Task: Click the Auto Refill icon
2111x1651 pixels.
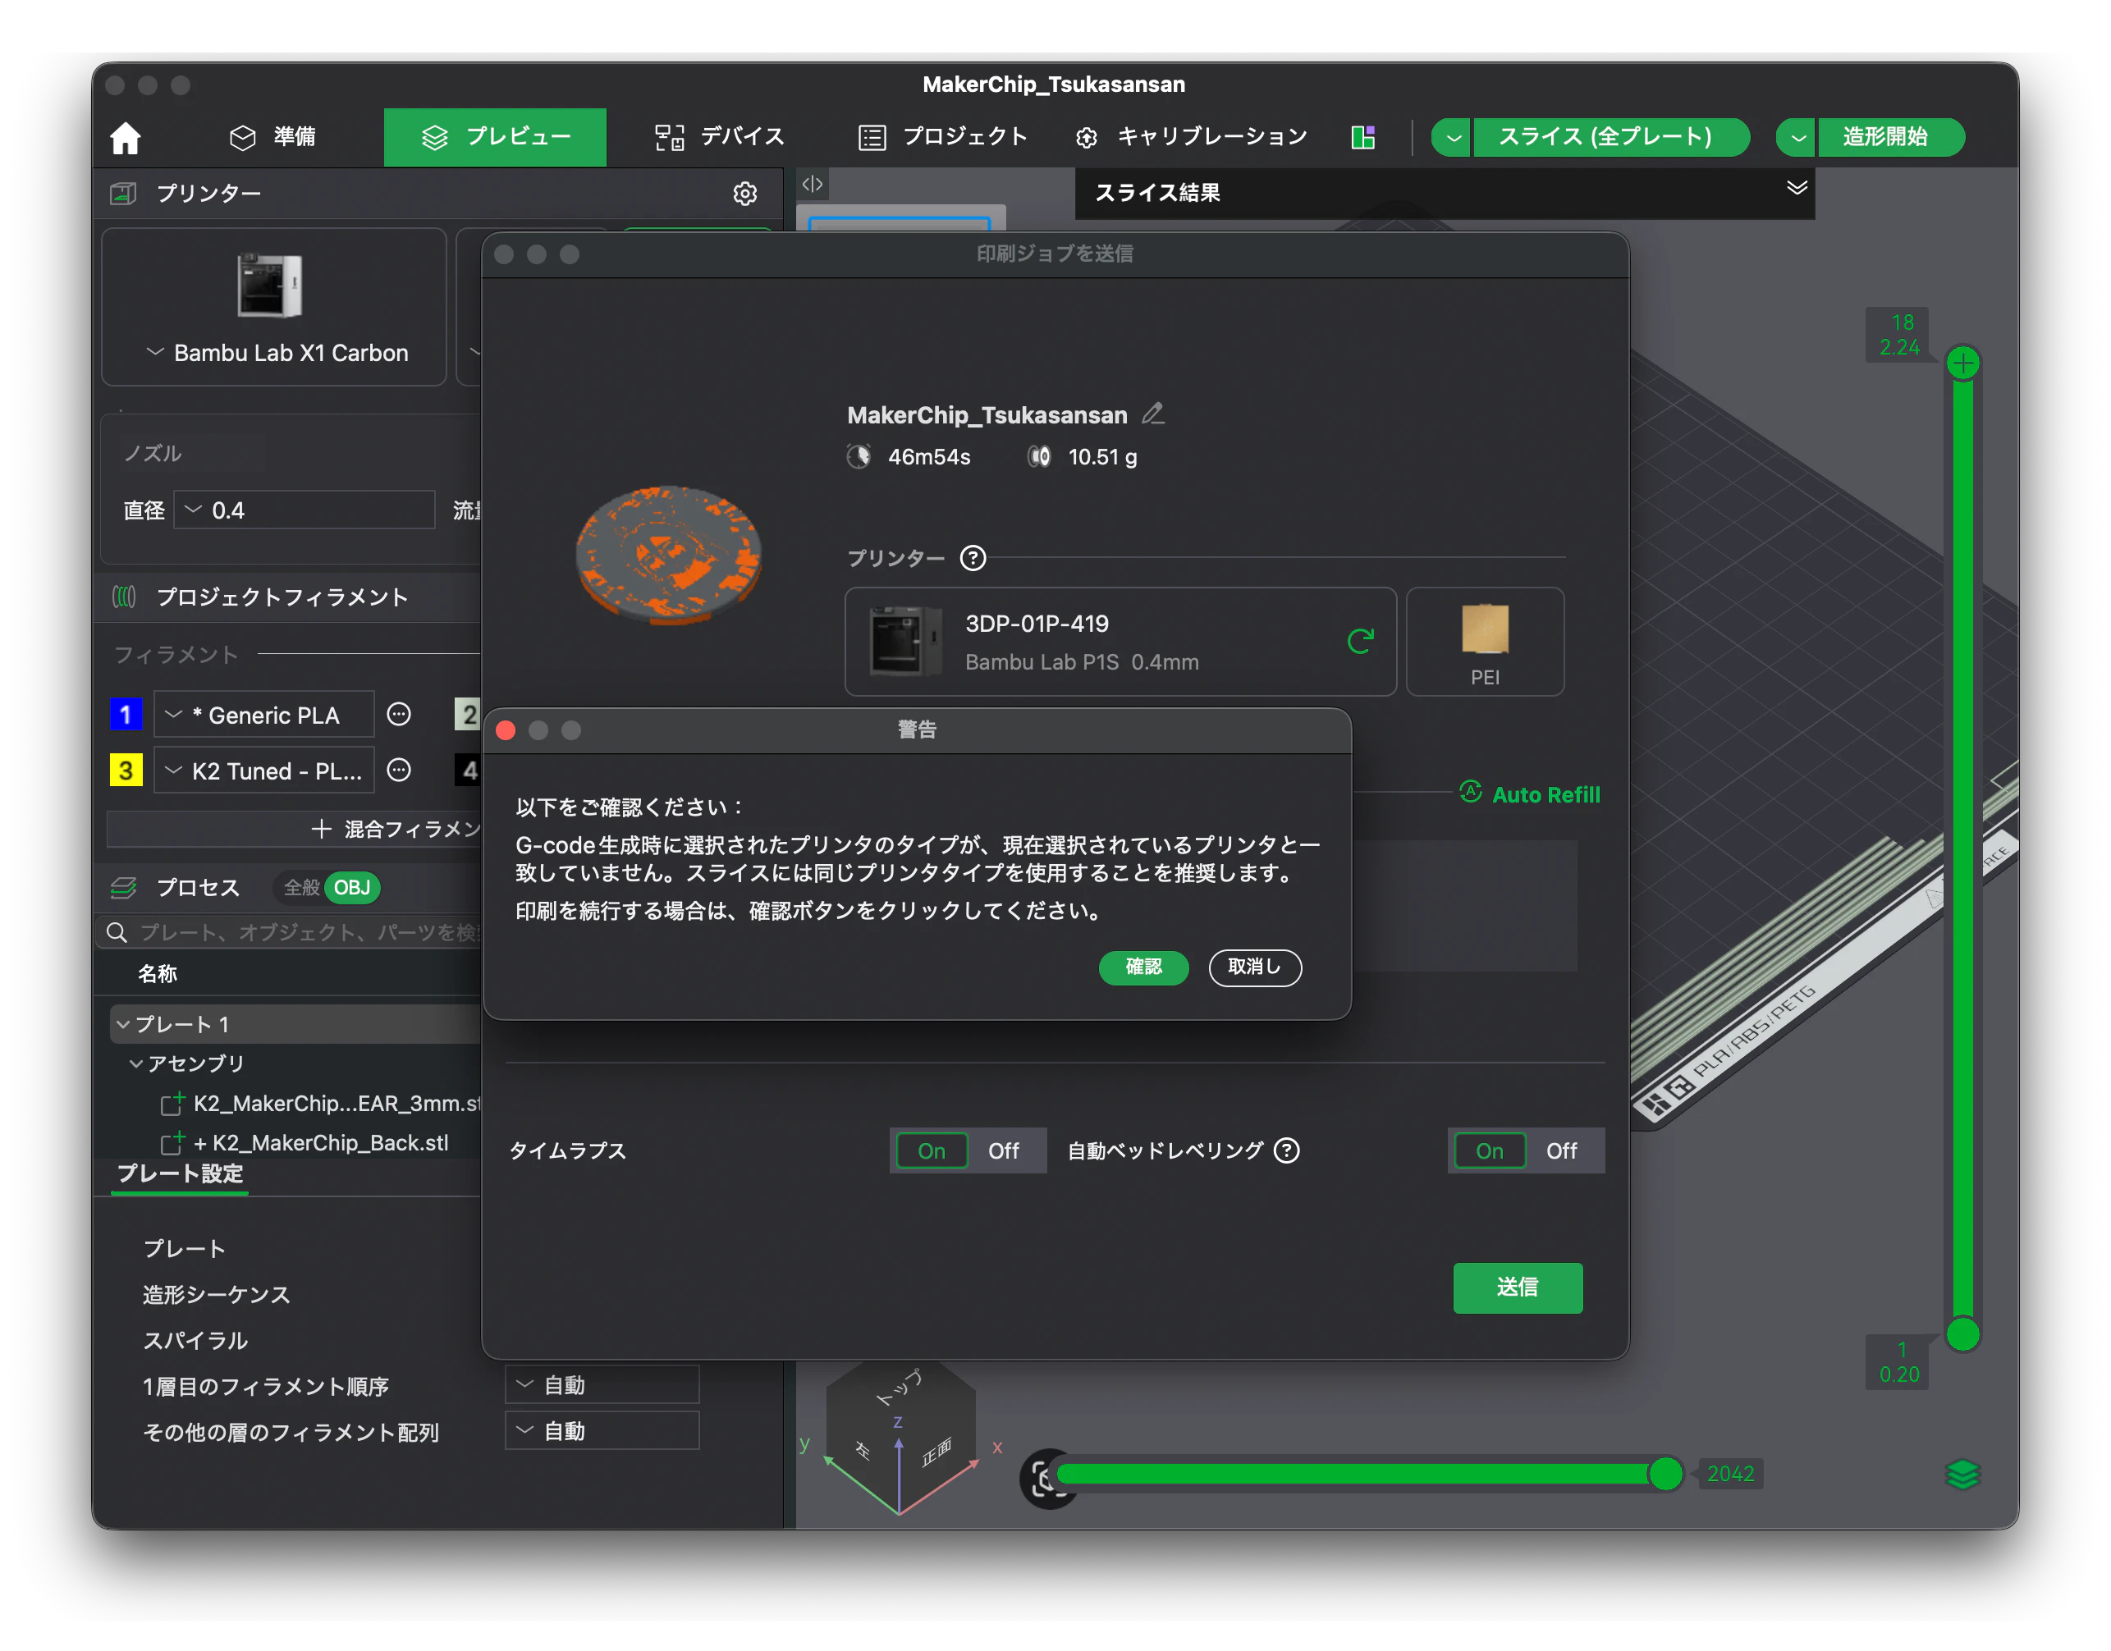Action: (x=1470, y=793)
